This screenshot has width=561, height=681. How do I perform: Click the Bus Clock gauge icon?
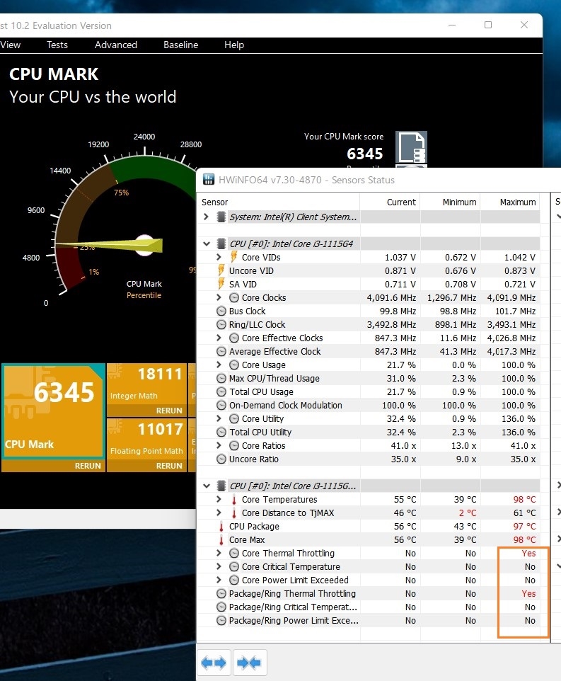point(221,311)
